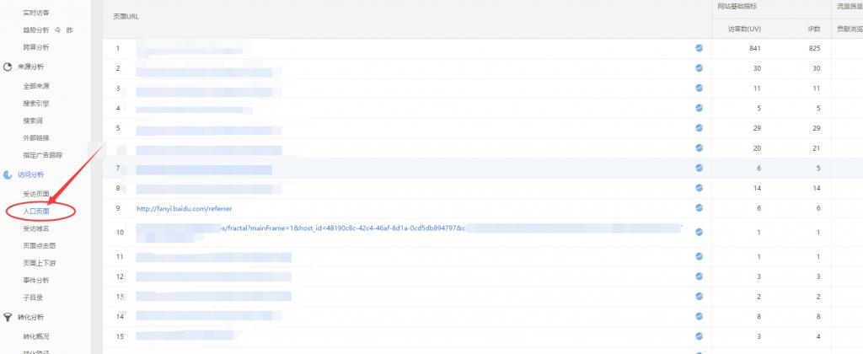Open 子目录 in the sidebar
The image size is (863, 354).
pos(33,298)
